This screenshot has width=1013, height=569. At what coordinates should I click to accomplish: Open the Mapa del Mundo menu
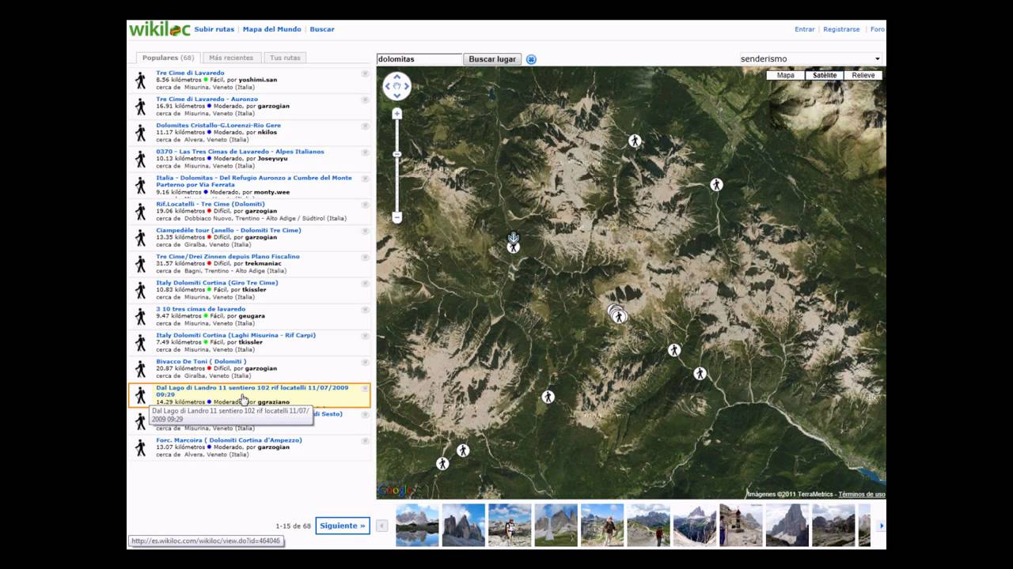pyautogui.click(x=271, y=29)
